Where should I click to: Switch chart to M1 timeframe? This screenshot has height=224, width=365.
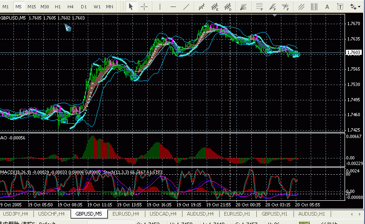coord(6,7)
